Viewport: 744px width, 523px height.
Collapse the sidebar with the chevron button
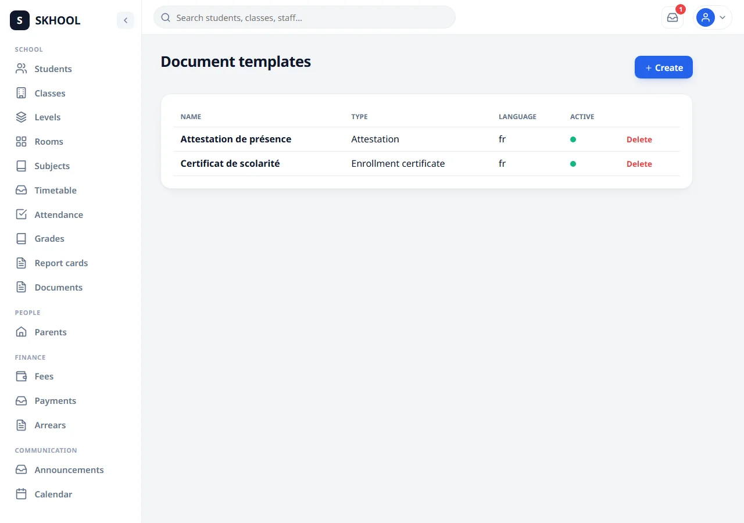point(126,20)
